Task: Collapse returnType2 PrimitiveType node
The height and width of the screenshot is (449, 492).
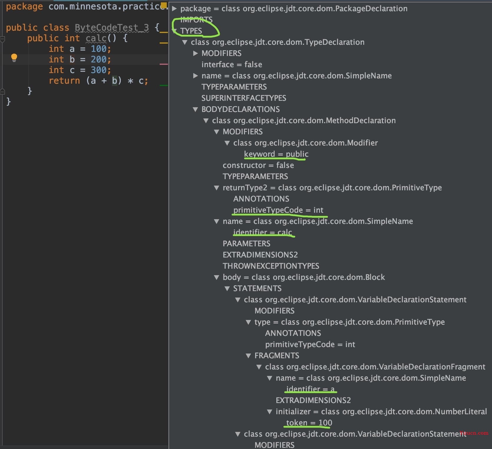Action: coord(217,188)
